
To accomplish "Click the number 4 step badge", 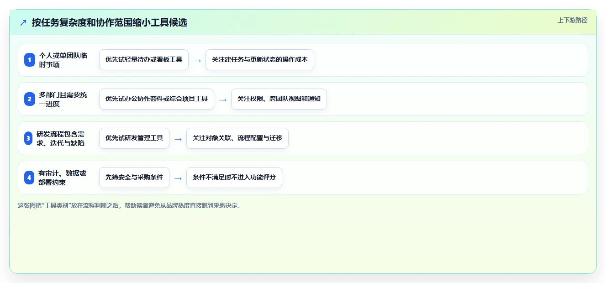I will pyautogui.click(x=30, y=178).
